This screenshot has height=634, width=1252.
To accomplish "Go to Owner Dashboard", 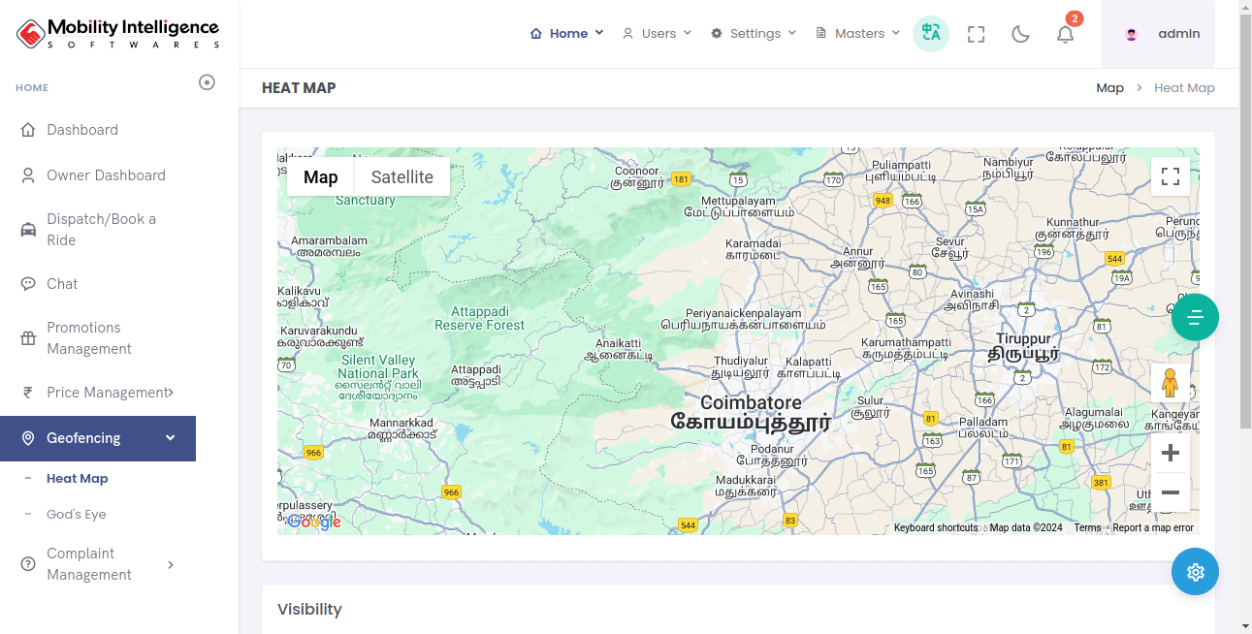I will tap(106, 175).
